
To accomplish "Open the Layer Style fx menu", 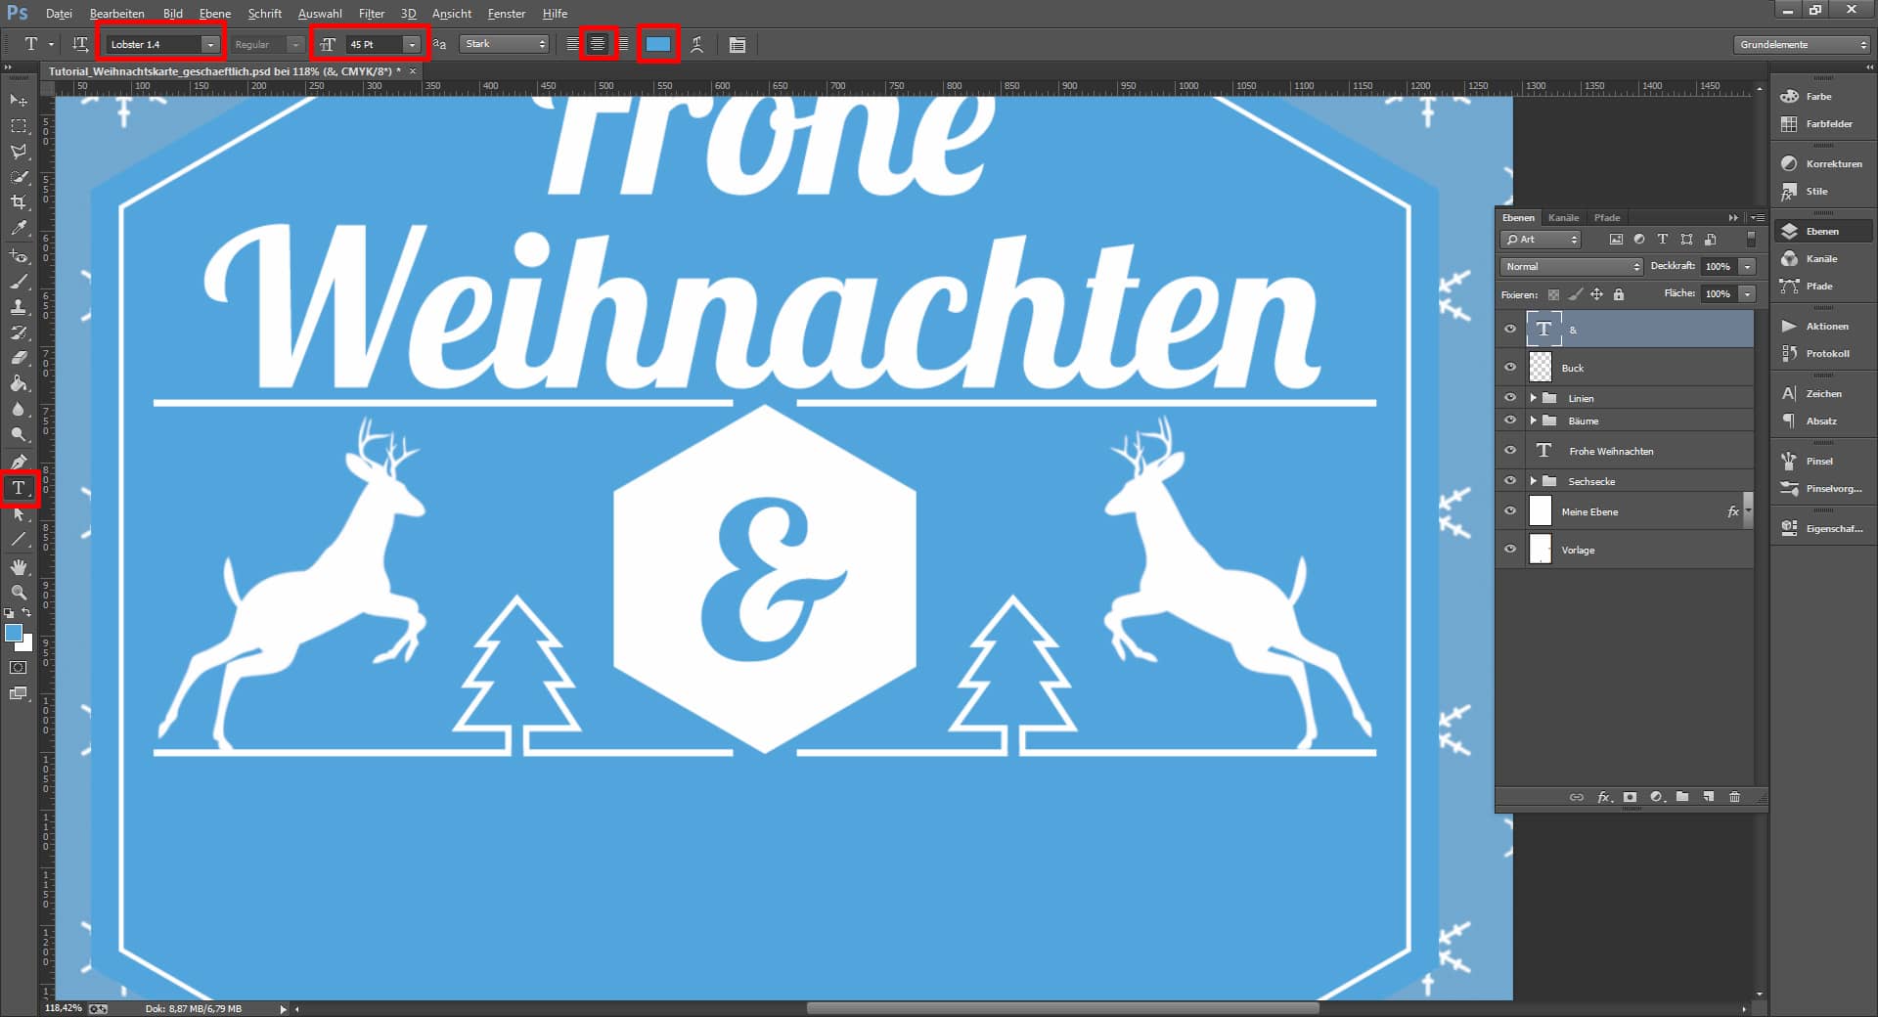I will tap(1603, 797).
